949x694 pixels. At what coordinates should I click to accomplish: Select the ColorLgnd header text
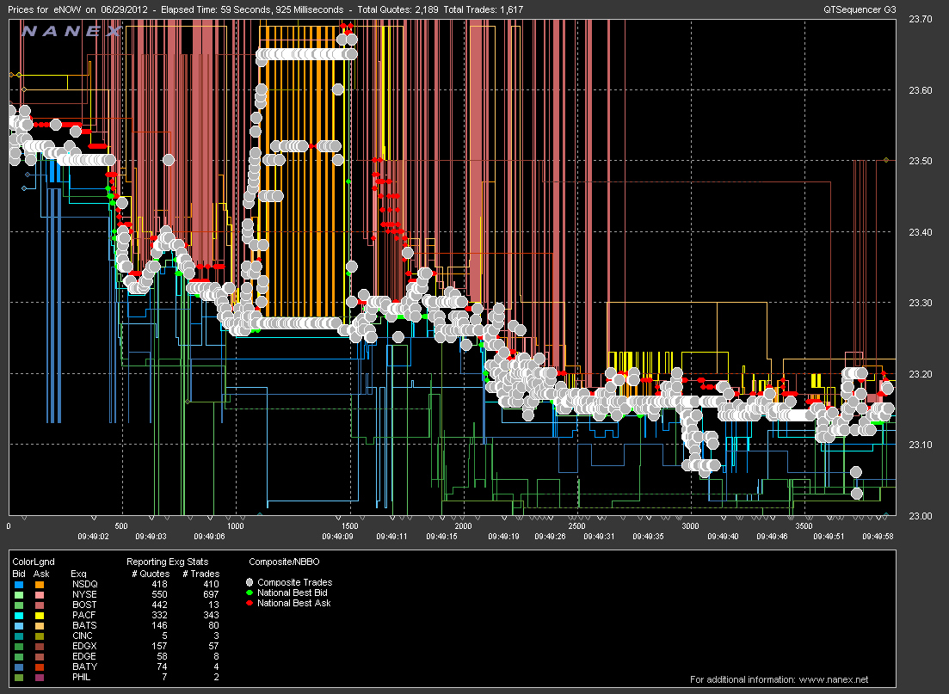pyautogui.click(x=34, y=562)
